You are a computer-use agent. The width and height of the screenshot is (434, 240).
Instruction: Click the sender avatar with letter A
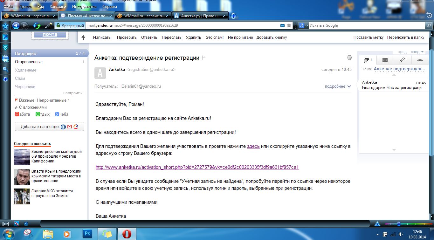(x=100, y=73)
